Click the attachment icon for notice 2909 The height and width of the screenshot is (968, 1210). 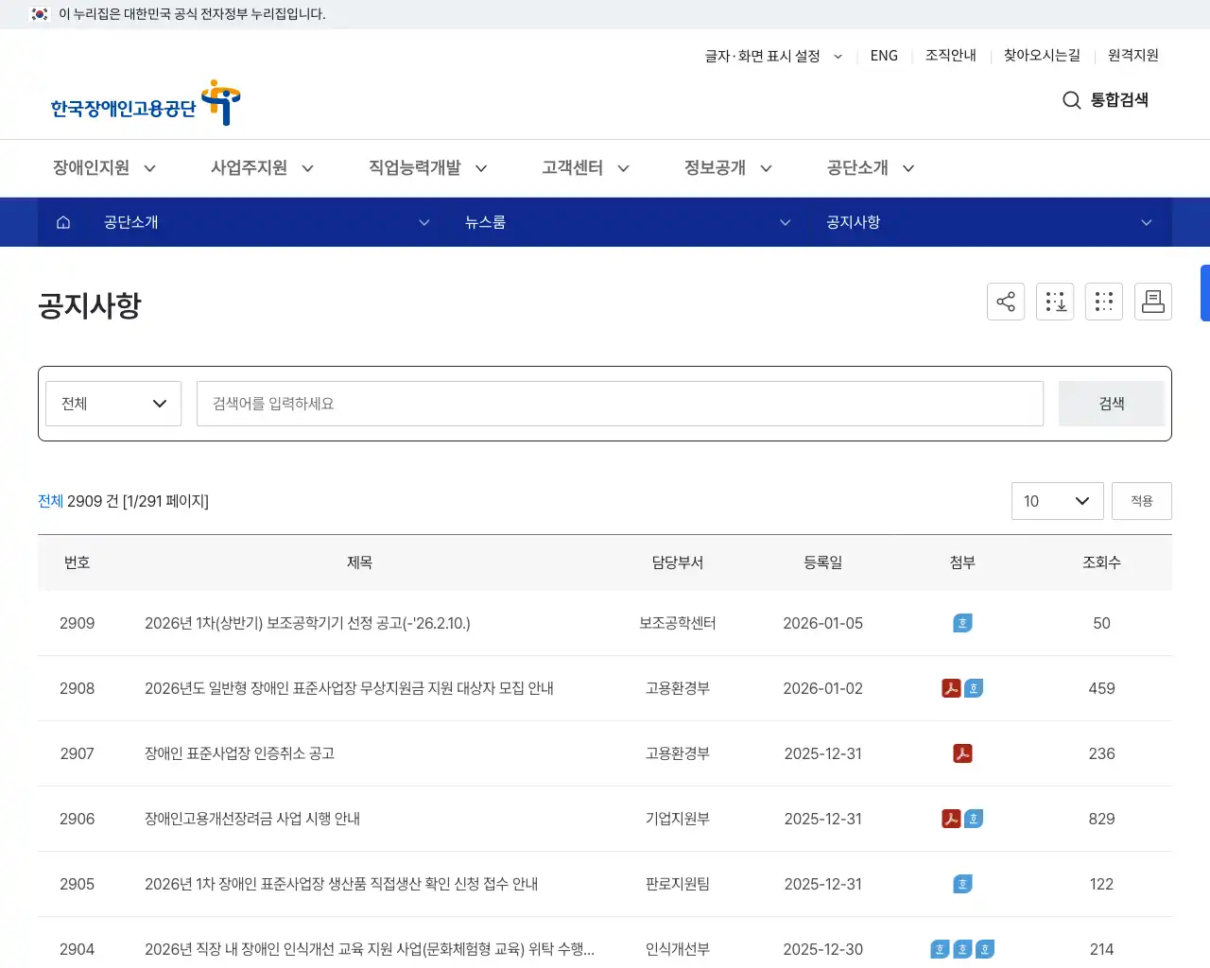[961, 623]
